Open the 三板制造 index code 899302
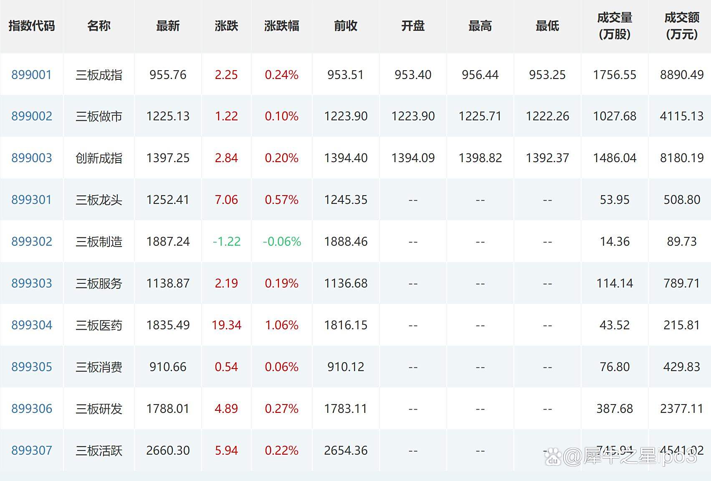 [x=31, y=242]
